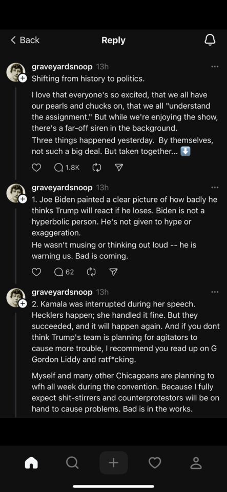Tap the plus badge on Kamala post avatar
227x492 pixels.
click(23, 304)
